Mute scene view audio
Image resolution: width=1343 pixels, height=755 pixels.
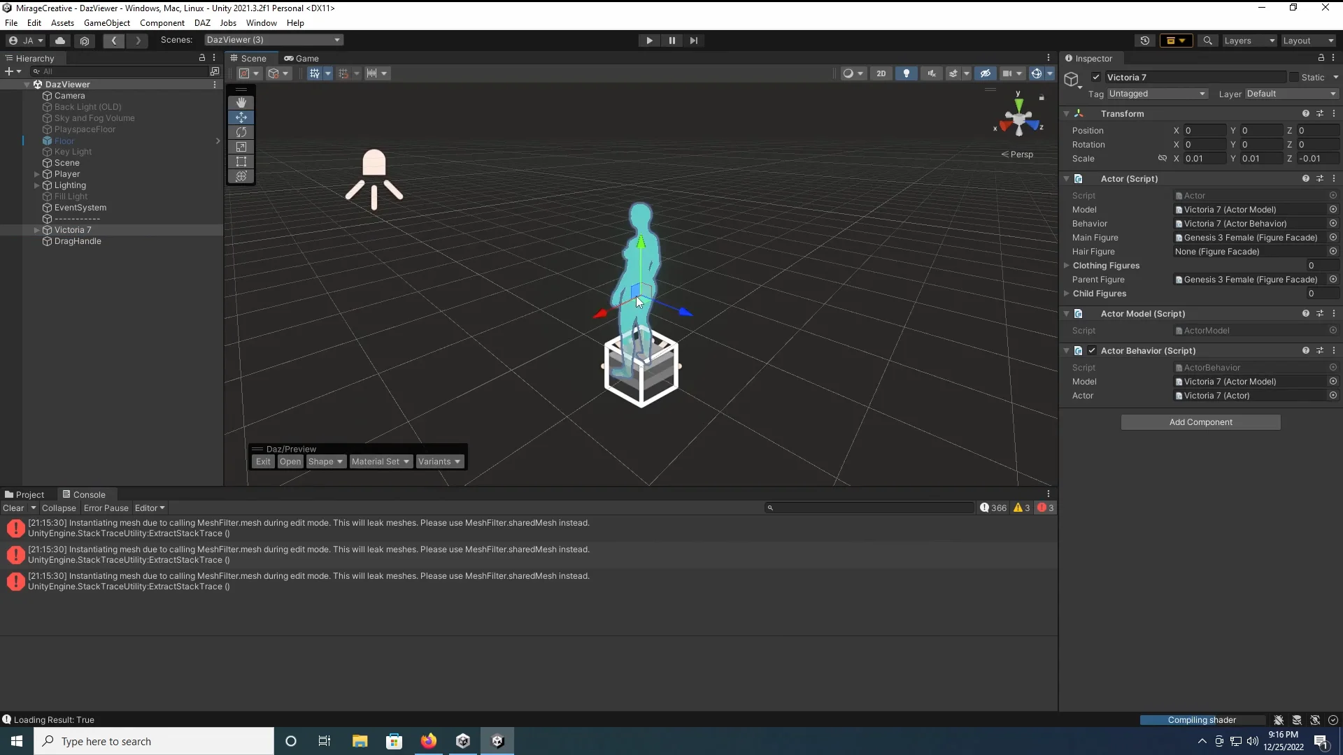(931, 73)
